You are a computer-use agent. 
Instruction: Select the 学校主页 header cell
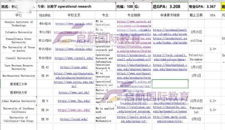coord(74,15)
